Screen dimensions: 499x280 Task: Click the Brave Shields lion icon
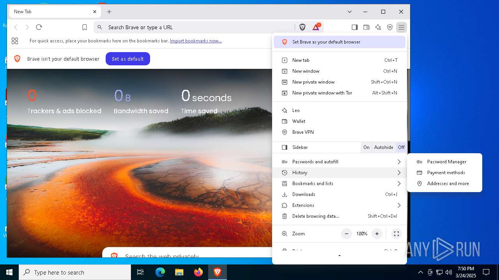point(303,27)
